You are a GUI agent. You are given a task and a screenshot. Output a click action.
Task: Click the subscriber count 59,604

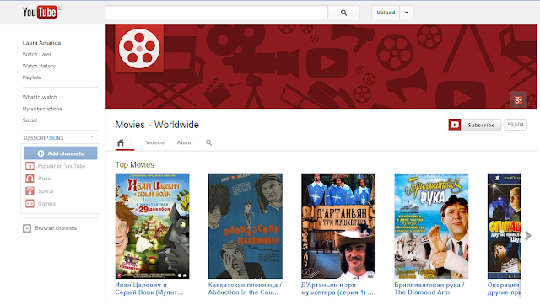click(x=516, y=125)
